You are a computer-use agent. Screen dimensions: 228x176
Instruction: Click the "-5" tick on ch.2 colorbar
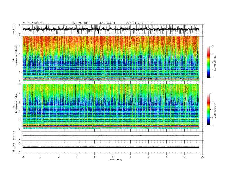(x=212, y=110)
